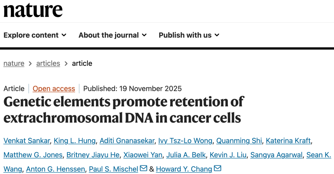Open Katerina Kraft author details
The height and width of the screenshot is (174, 334).
pos(288,141)
